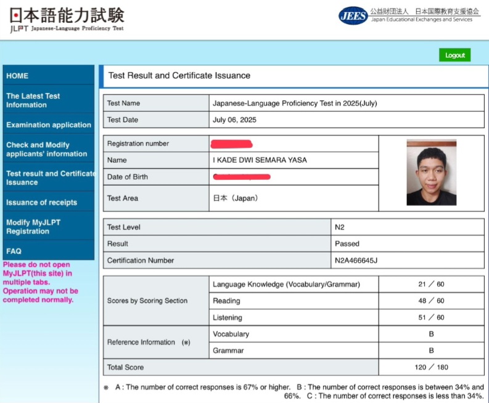Viewport: 489px width, 403px height.
Task: Click the 'Test Name' label cell
Action: [156, 103]
